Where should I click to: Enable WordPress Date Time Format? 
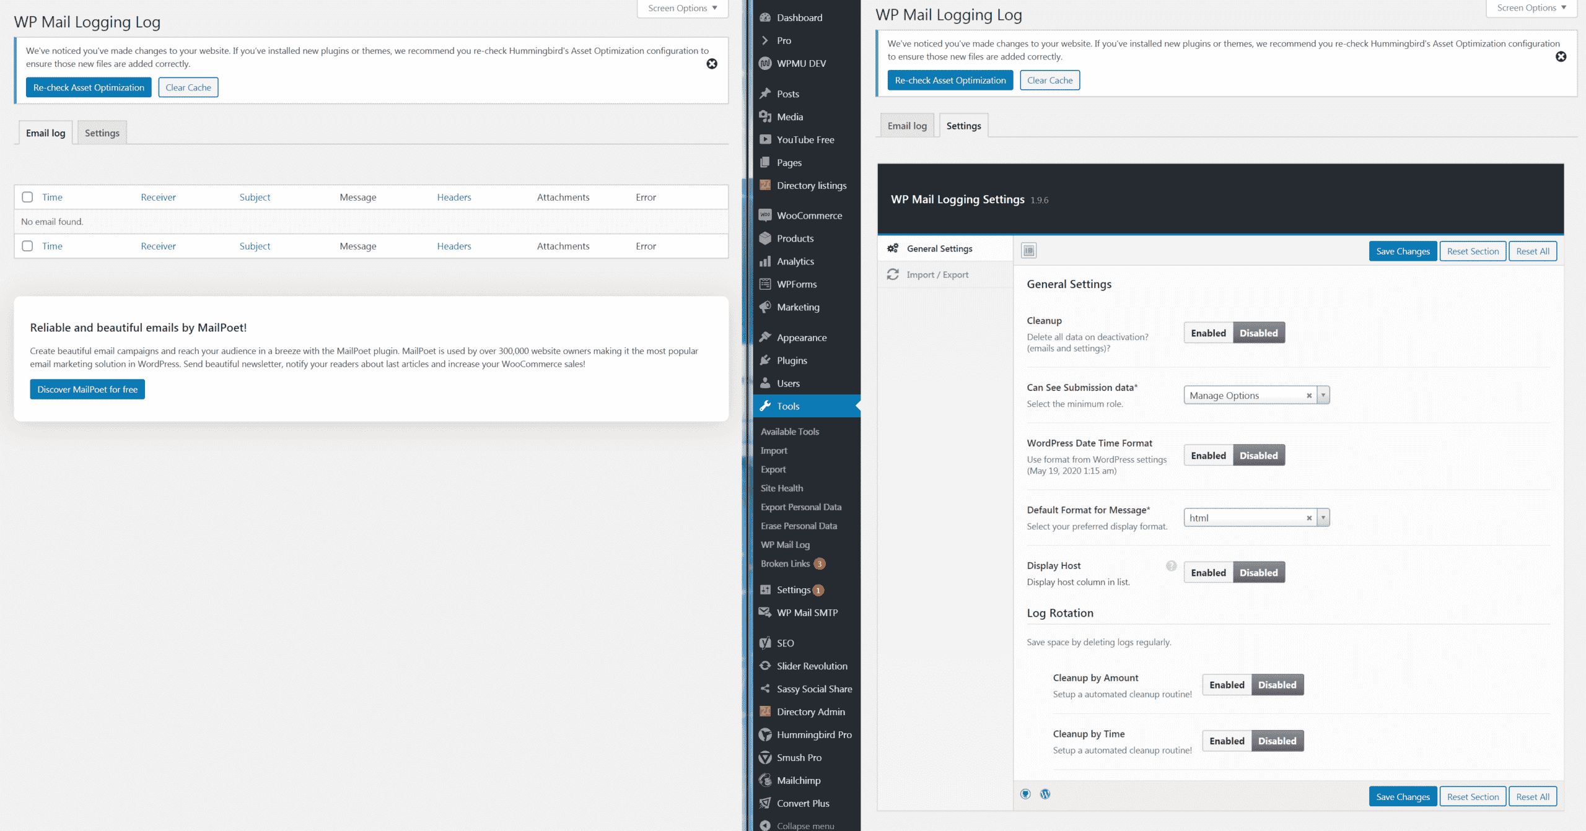1208,456
